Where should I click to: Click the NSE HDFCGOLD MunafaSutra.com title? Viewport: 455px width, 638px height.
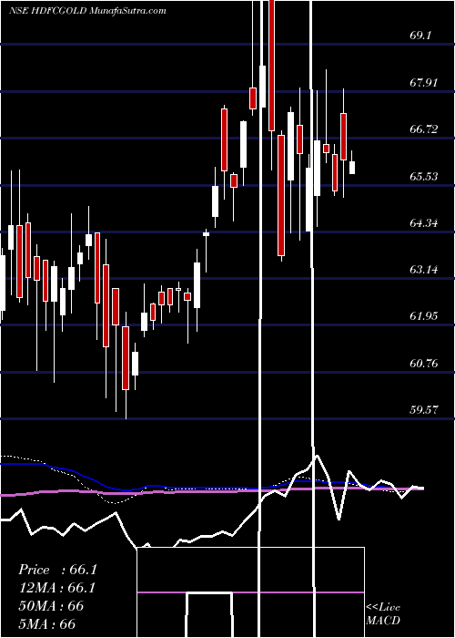click(87, 11)
